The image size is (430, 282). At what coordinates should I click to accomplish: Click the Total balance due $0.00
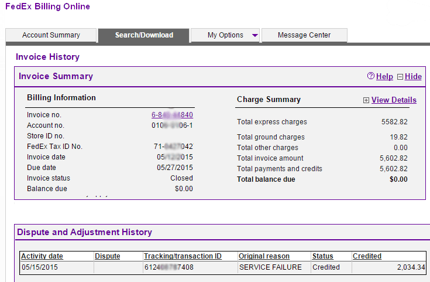[x=398, y=179]
